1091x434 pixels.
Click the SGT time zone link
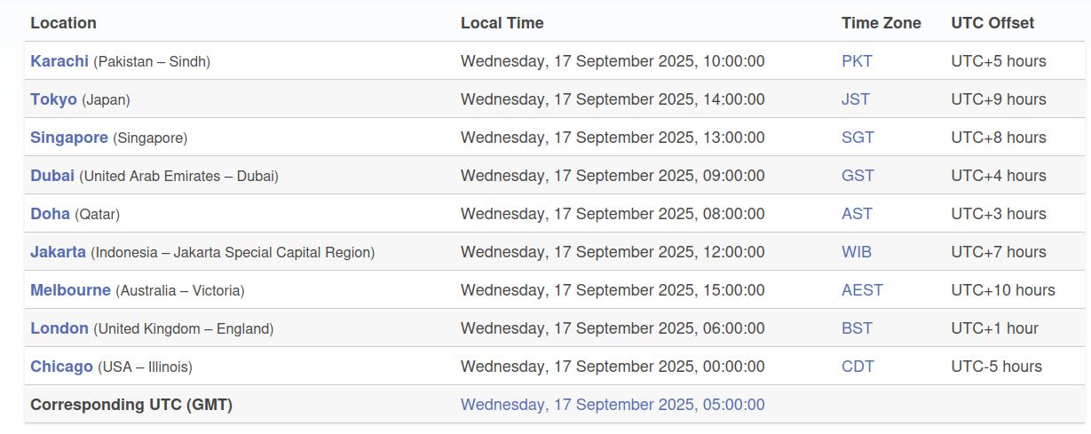858,138
